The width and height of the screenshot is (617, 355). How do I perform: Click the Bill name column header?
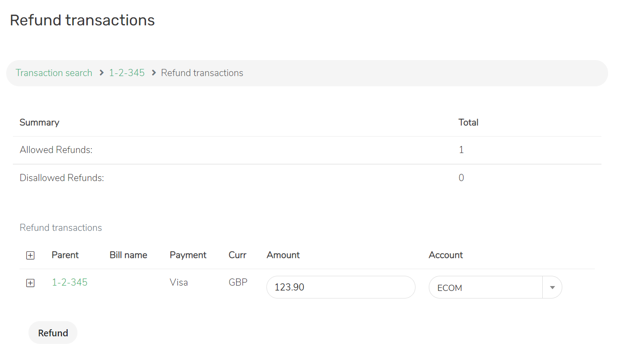coord(128,255)
